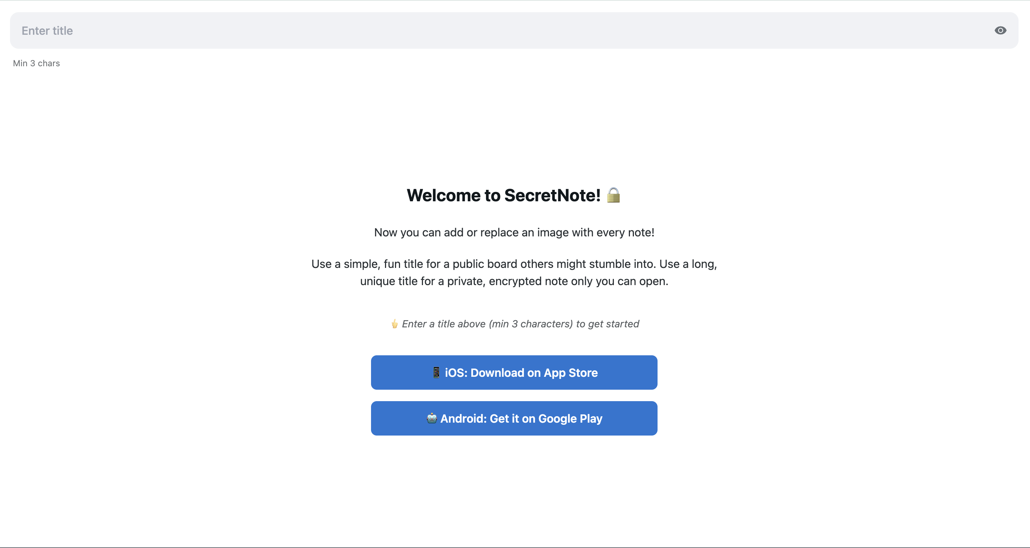
Task: Tap the robot icon inside the Google Play button
Action: 432,418
